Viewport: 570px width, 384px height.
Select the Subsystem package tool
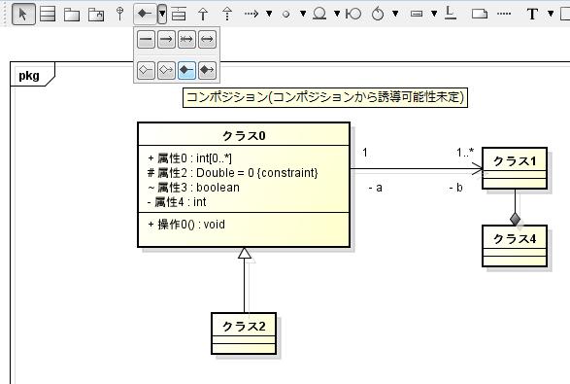click(x=96, y=15)
